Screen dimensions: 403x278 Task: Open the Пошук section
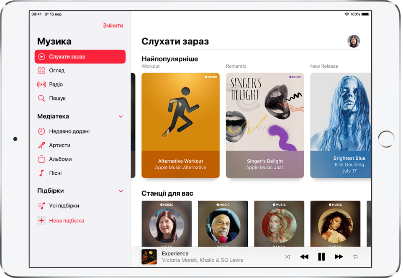pos(80,98)
